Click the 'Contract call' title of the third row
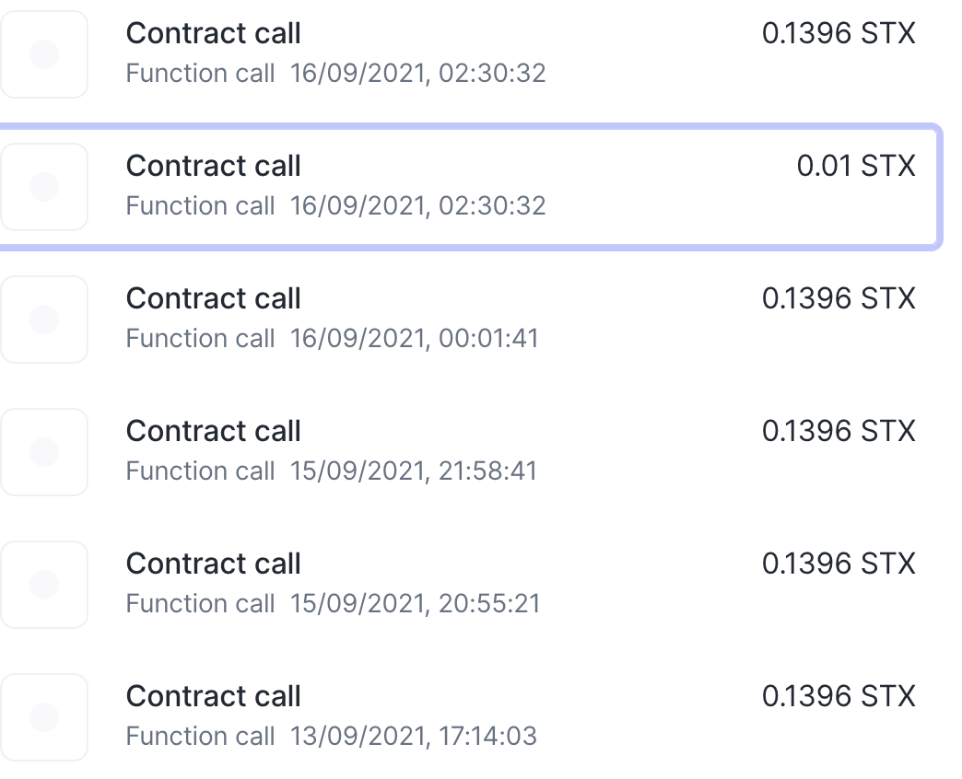This screenshot has height=779, width=962. coord(213,298)
